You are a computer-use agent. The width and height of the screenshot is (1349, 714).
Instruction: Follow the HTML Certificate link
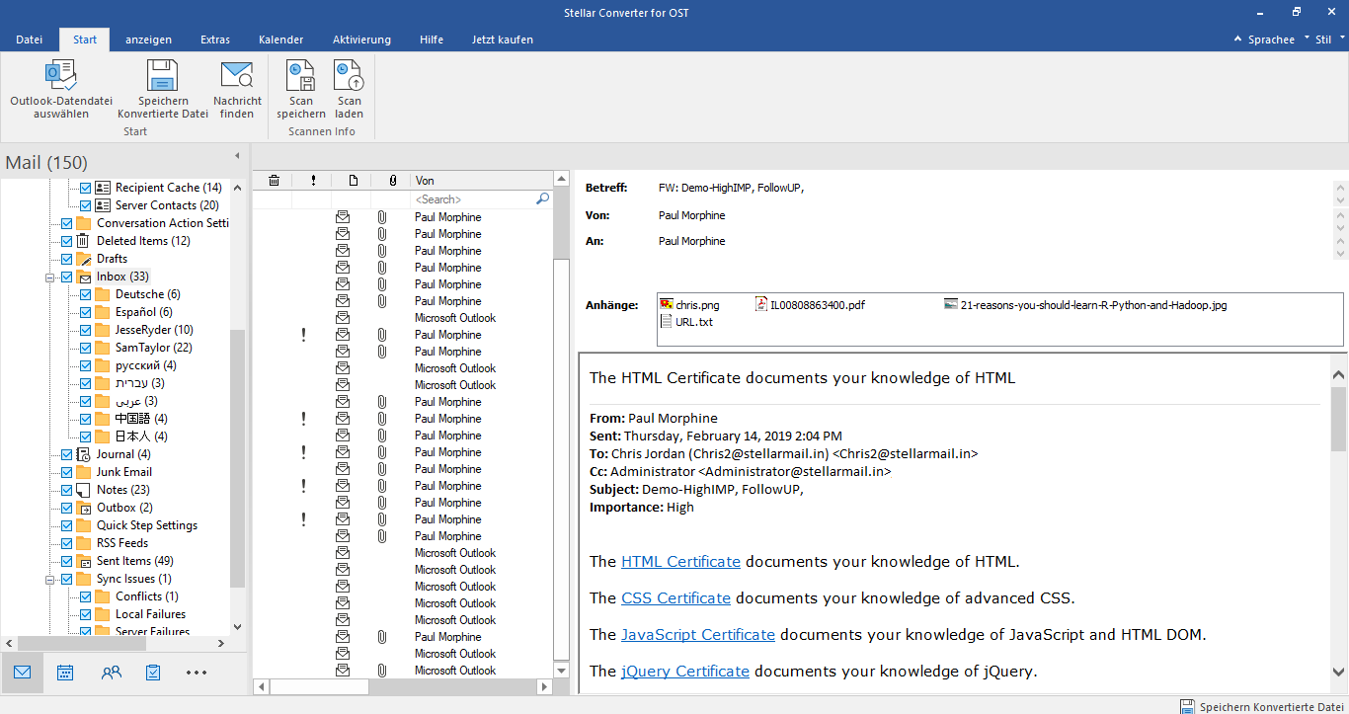[680, 561]
